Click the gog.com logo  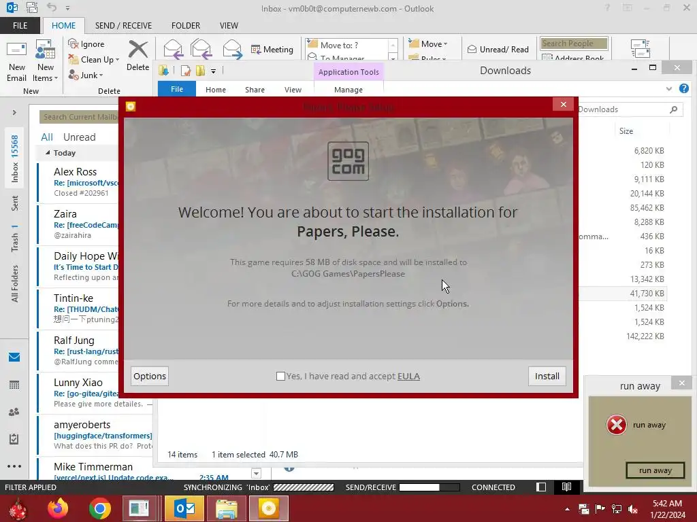pos(348,161)
